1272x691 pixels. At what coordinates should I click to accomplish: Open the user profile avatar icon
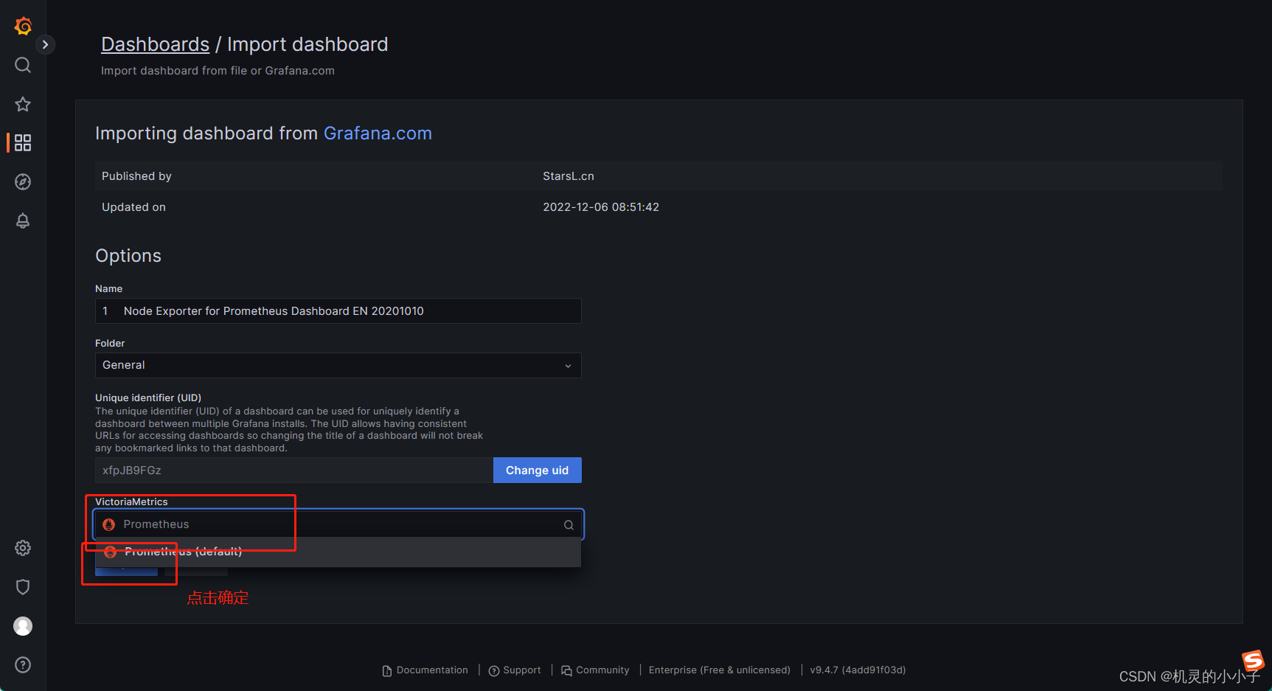click(x=23, y=626)
